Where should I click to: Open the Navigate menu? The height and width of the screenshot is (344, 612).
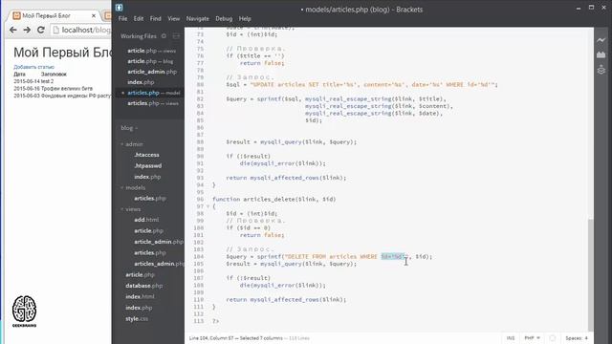click(198, 18)
